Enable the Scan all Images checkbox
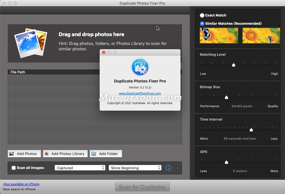This screenshot has width=285, height=194. (14, 168)
